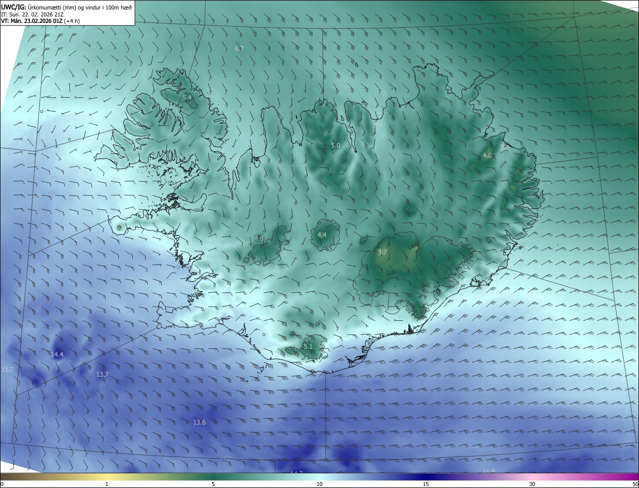
Task: Click the 10 tick on the color scale
Action: click(x=319, y=484)
